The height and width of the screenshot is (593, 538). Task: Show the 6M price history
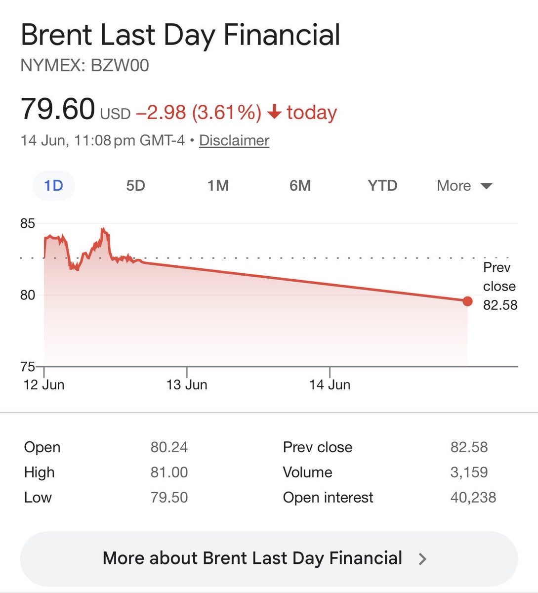coord(300,186)
